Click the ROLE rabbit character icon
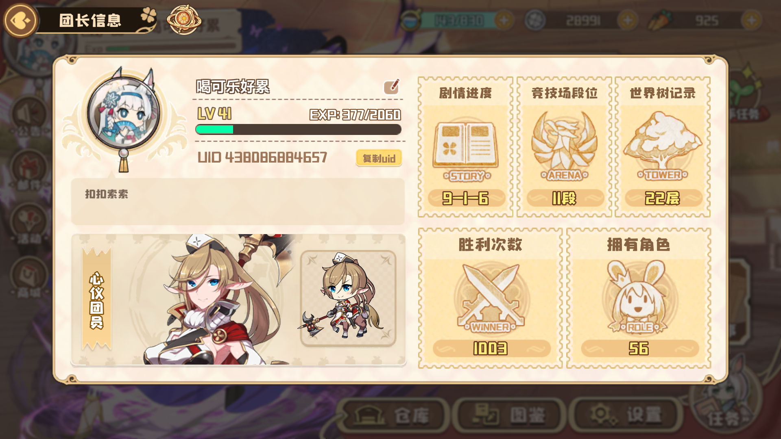The image size is (781, 439). 638,297
